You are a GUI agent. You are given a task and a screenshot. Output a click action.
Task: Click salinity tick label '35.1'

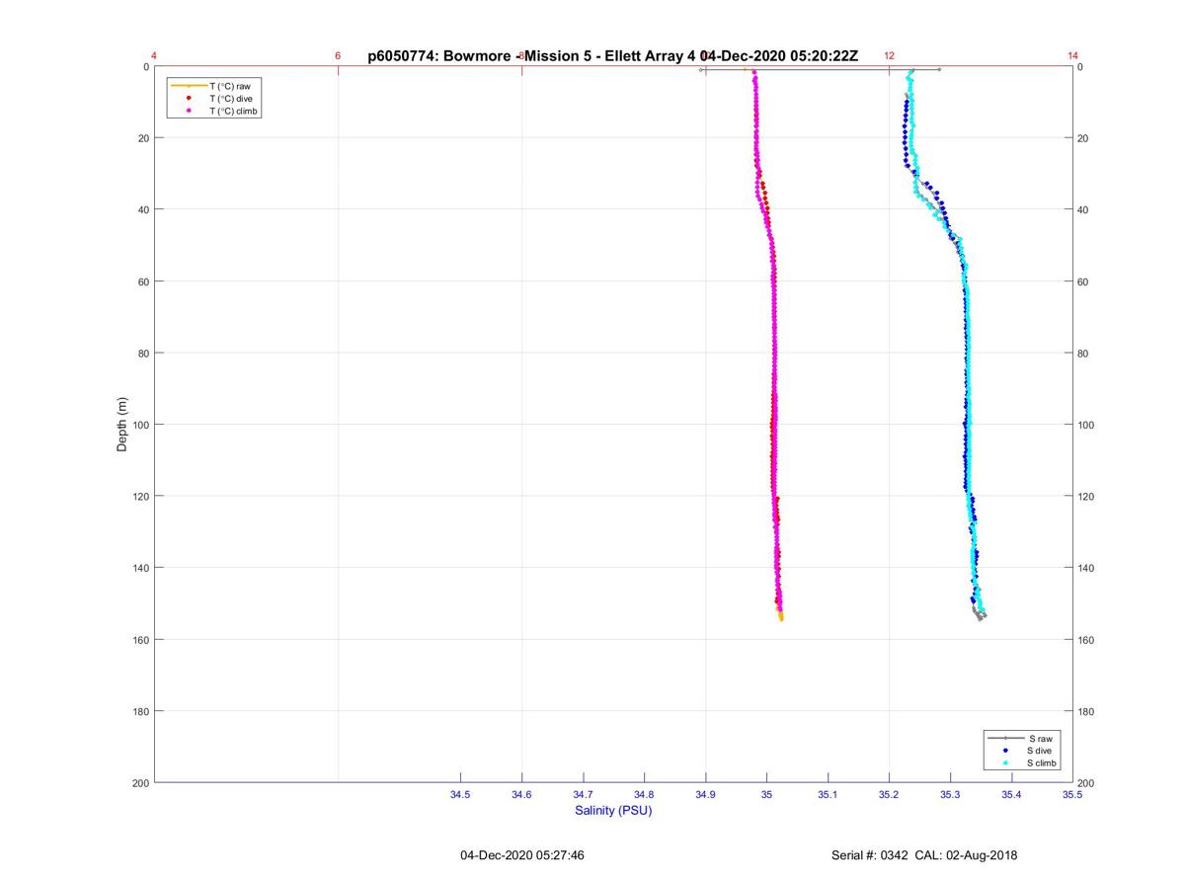(x=828, y=795)
